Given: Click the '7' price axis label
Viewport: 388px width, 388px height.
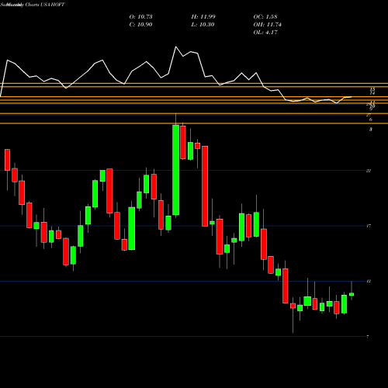Looking at the screenshot, I should [368, 337].
